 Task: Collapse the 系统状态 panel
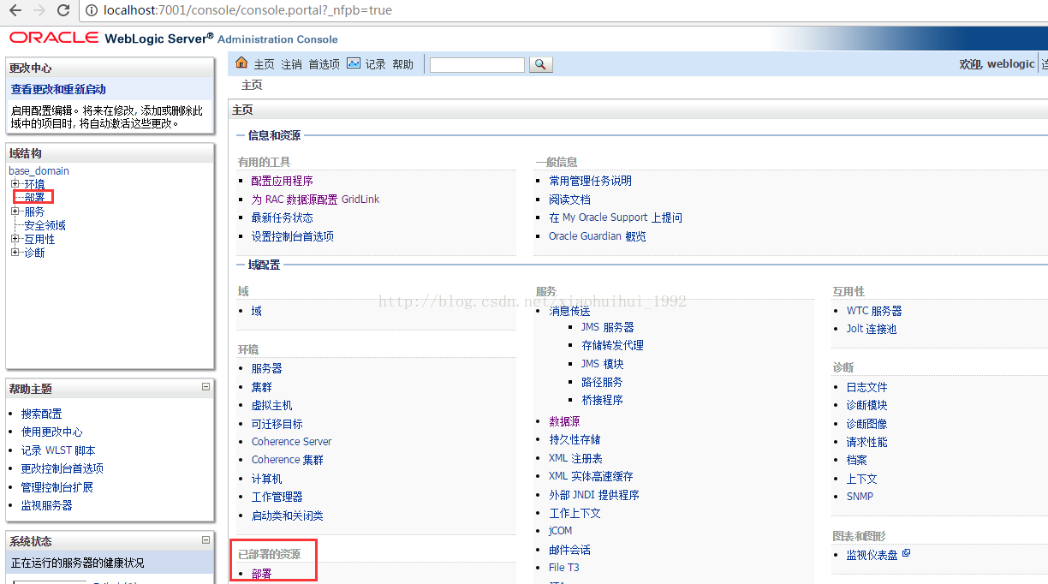point(205,539)
